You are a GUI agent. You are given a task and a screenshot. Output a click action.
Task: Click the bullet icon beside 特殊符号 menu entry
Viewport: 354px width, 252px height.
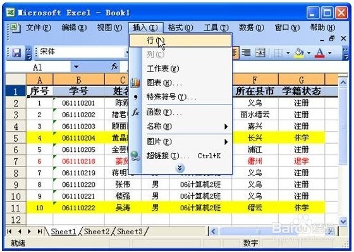pos(135,98)
